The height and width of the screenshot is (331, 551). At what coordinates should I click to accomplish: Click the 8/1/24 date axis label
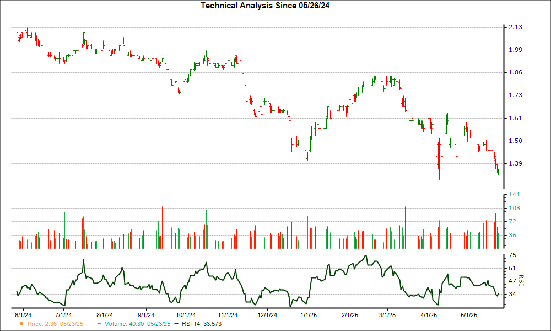point(105,315)
